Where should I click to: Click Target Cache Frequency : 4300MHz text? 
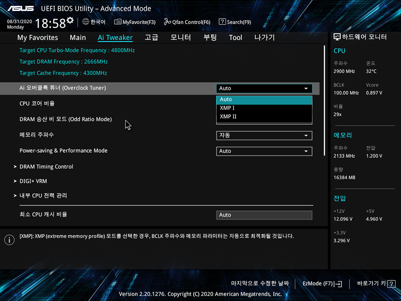tap(63, 73)
